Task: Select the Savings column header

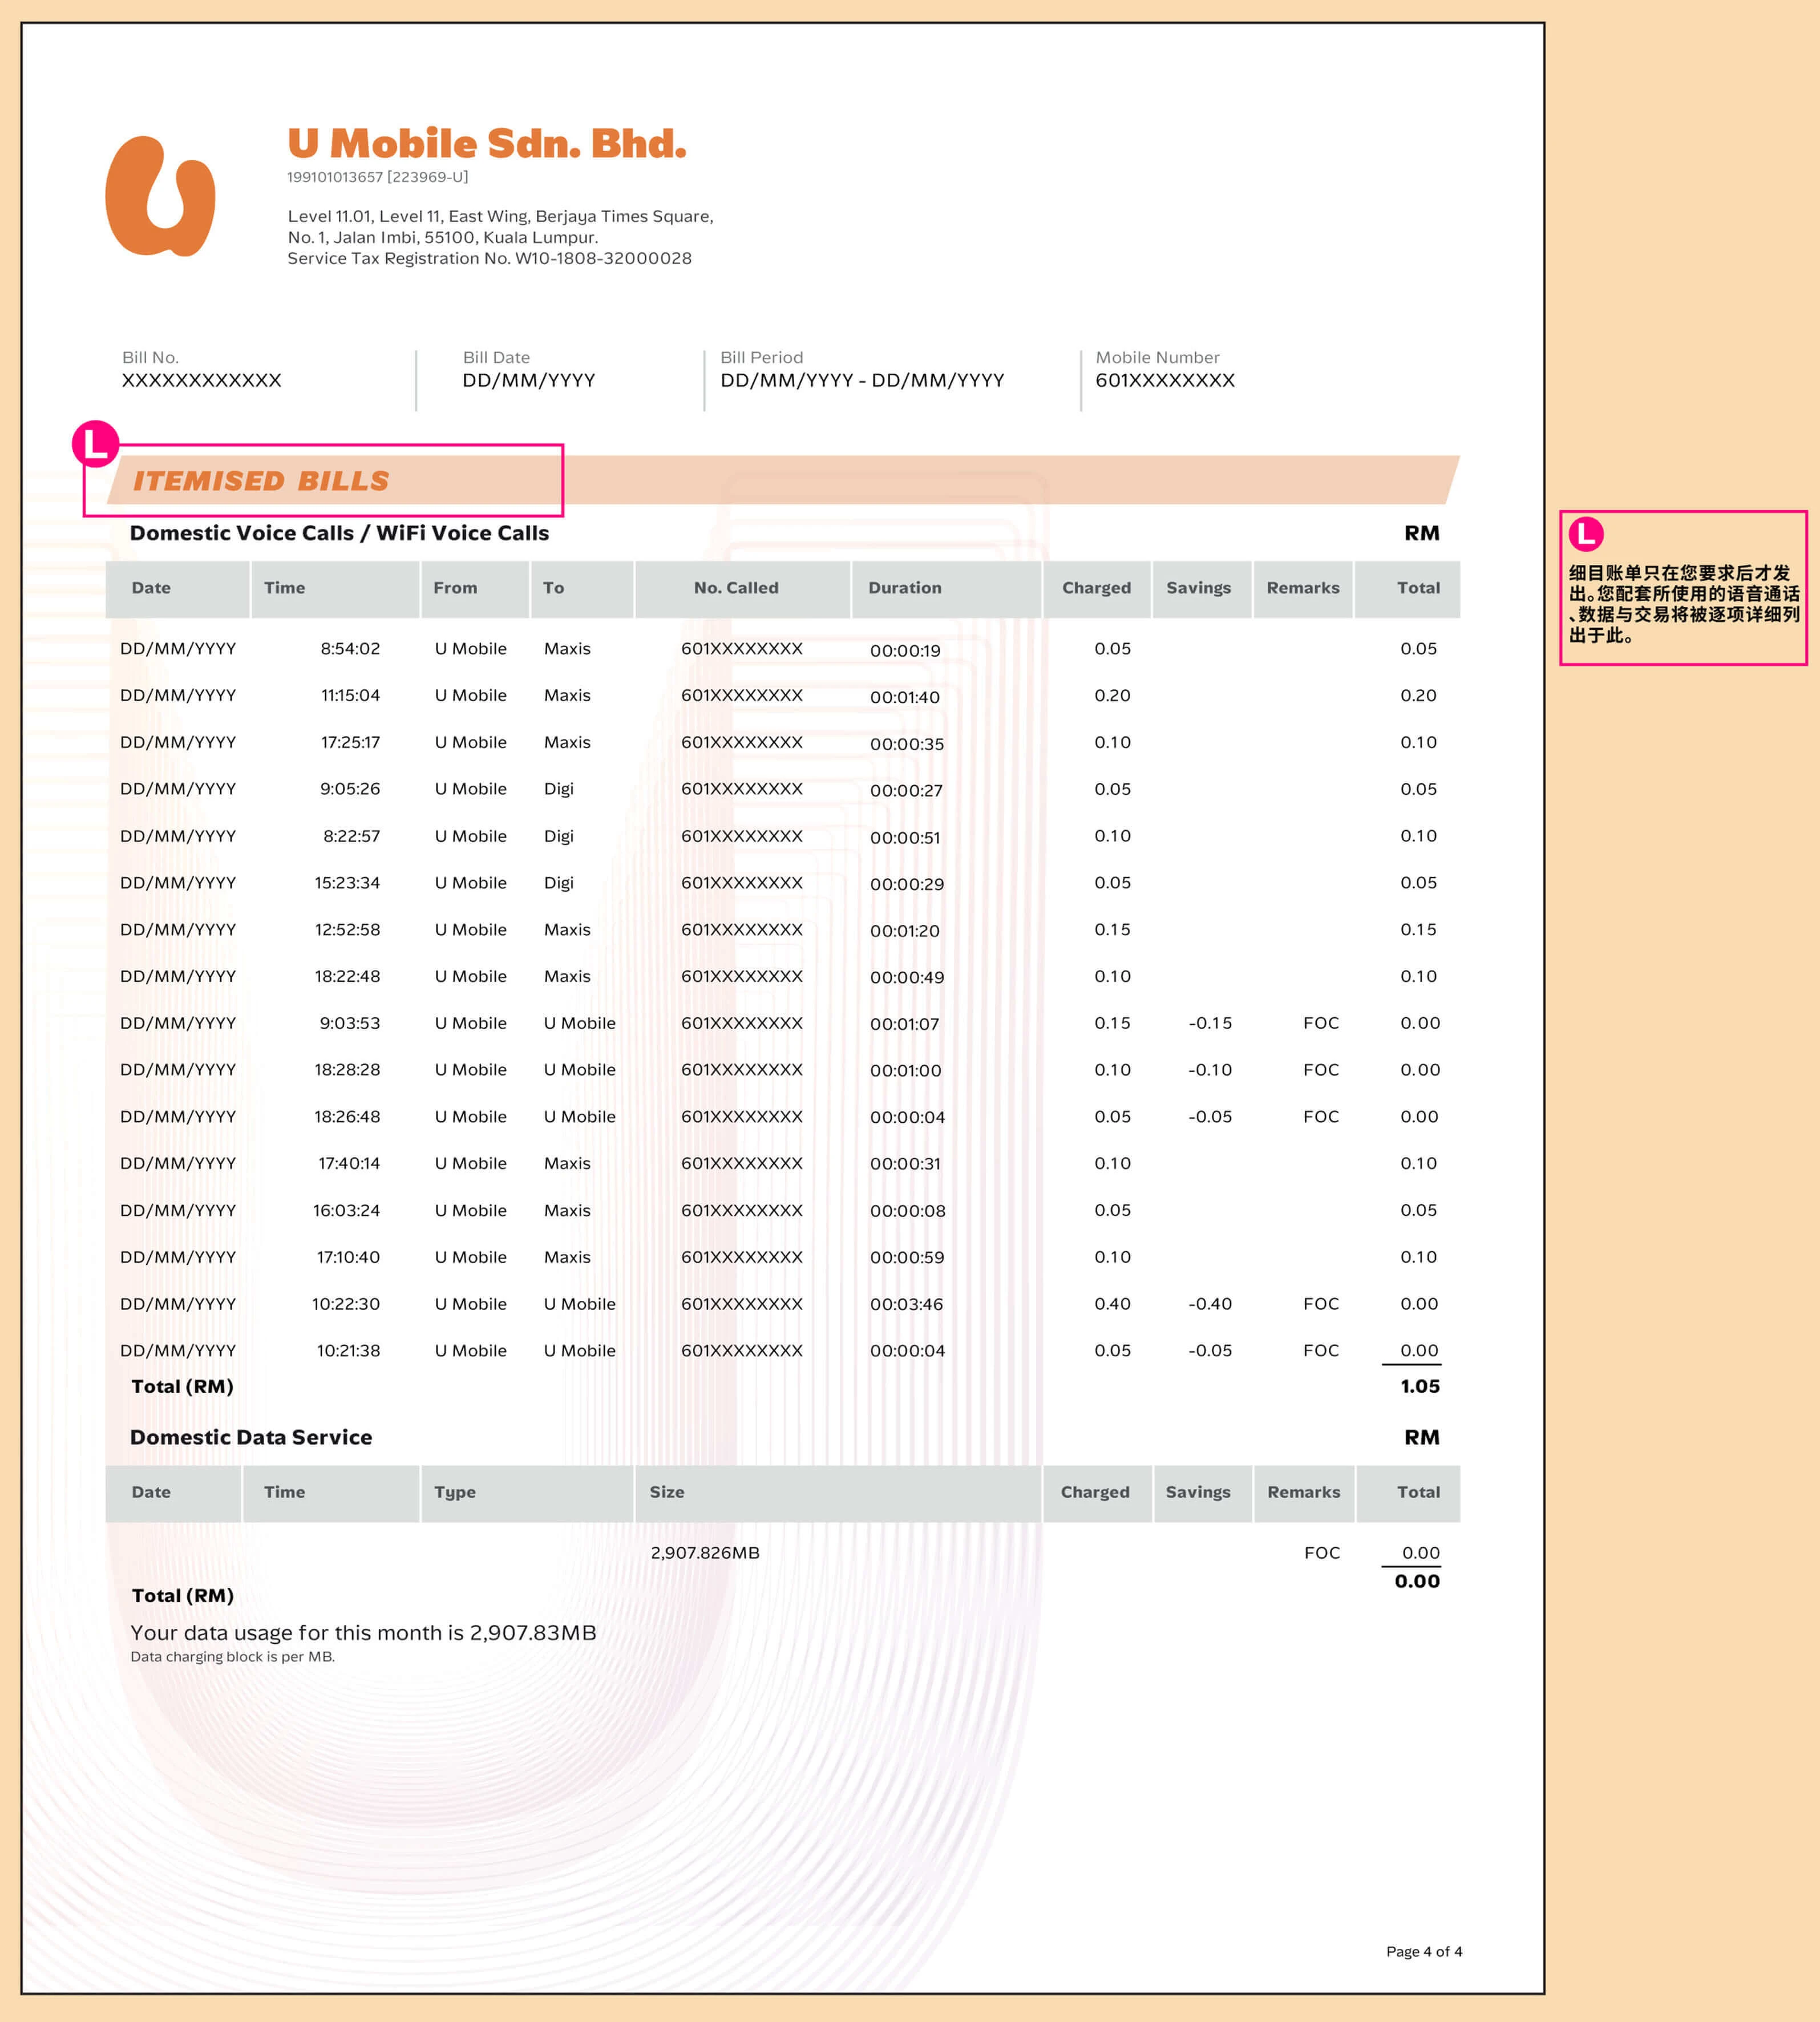Action: point(1199,588)
